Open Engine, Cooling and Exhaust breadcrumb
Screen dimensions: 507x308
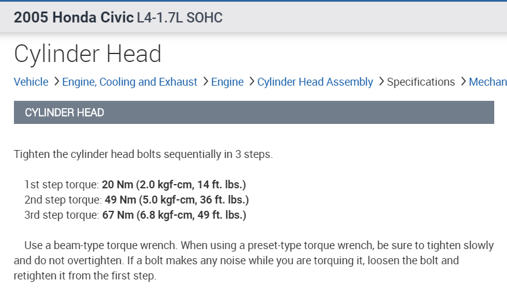[130, 82]
